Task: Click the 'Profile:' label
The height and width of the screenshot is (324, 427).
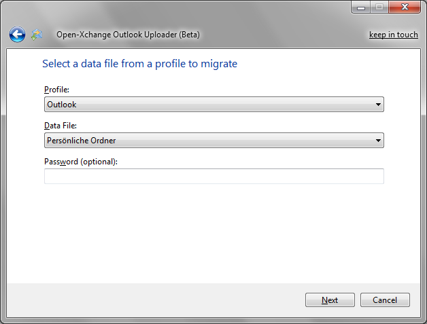Action: 56,90
